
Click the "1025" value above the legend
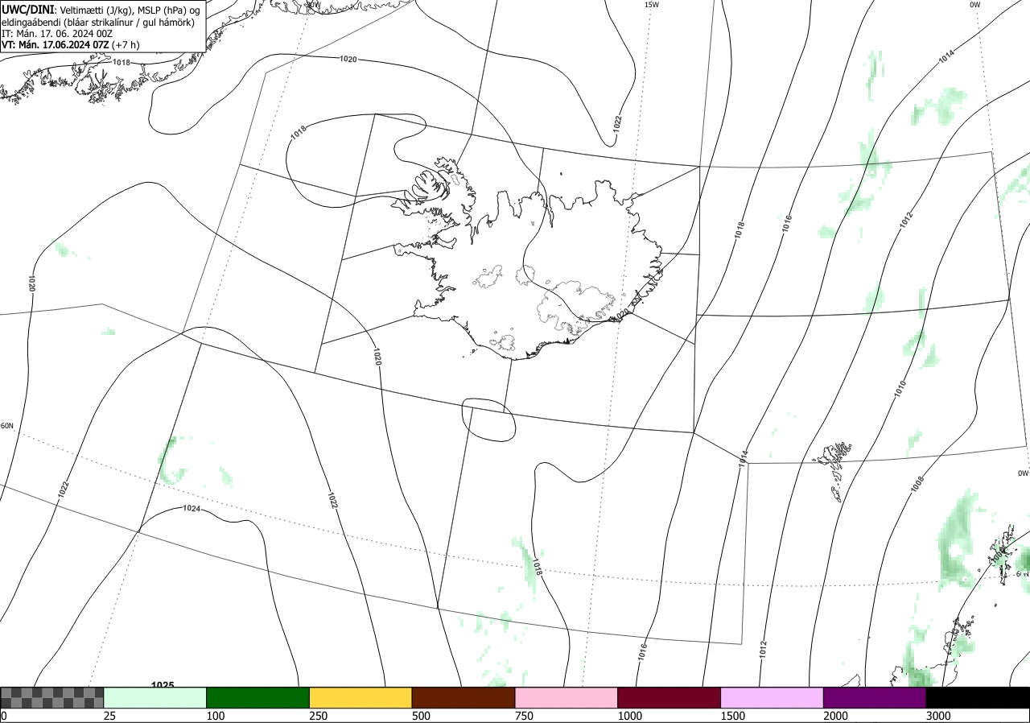click(x=163, y=685)
